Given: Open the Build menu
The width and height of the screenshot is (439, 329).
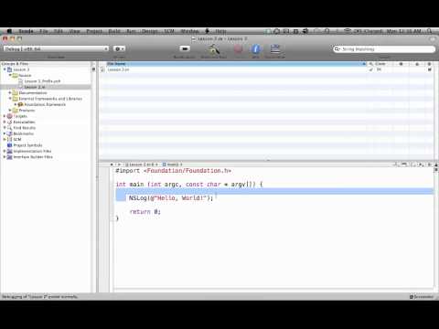Looking at the screenshot, I should [114, 31].
